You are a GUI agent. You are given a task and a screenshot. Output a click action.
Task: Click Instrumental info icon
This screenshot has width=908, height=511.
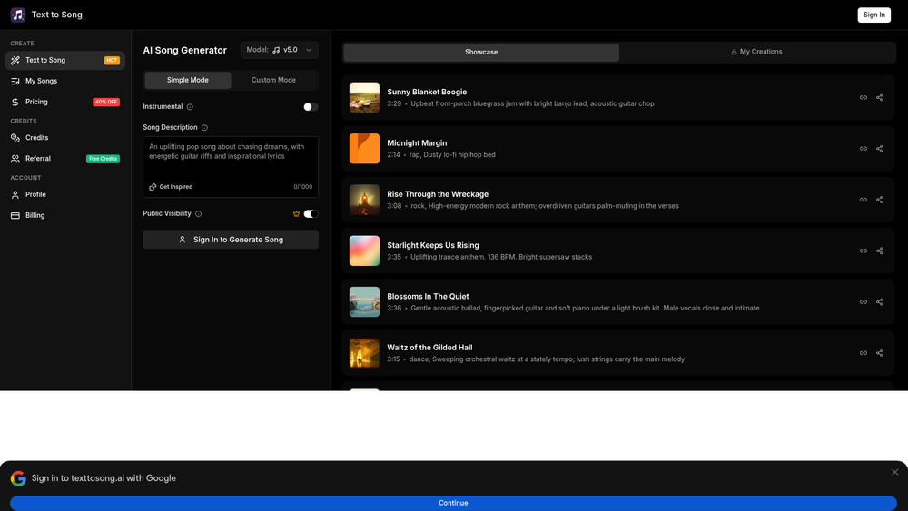(x=190, y=106)
